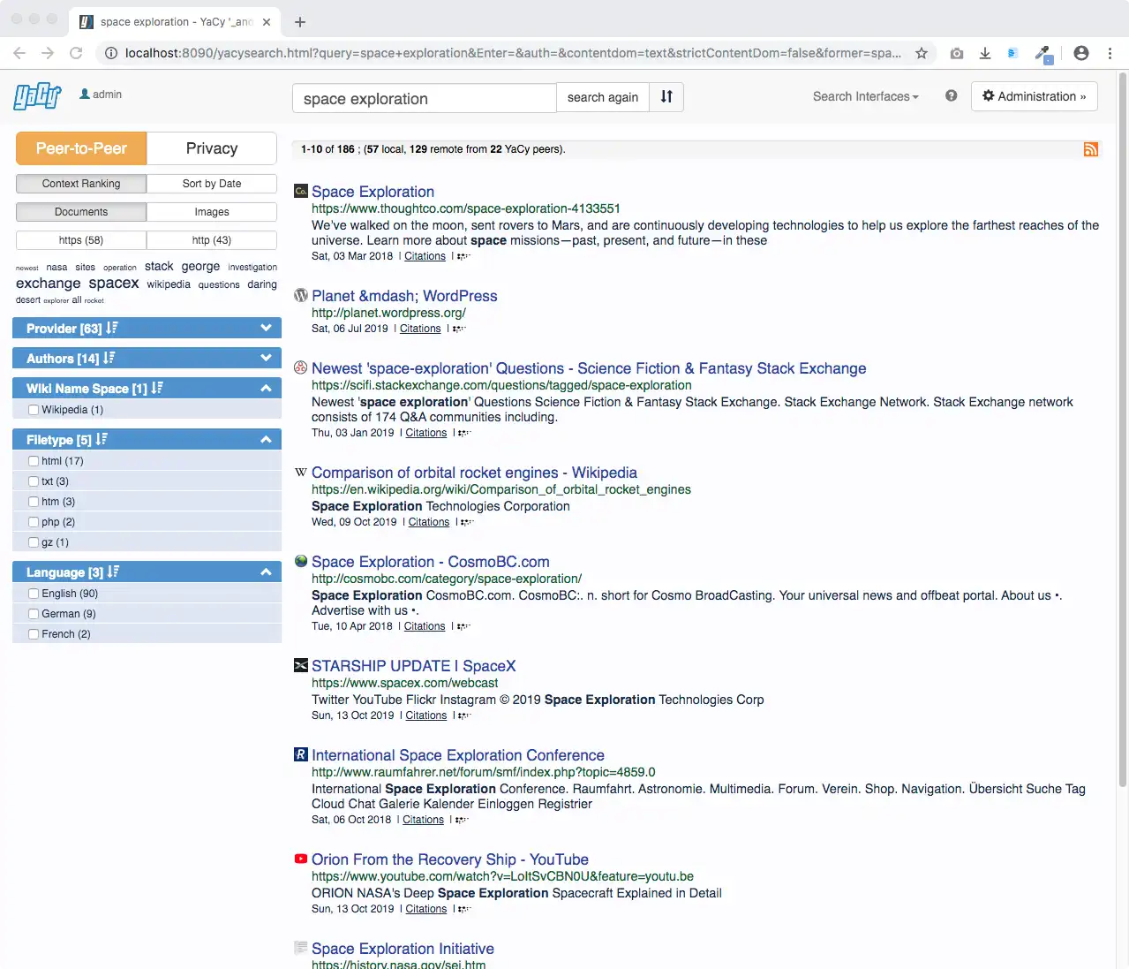This screenshot has height=969, width=1129.
Task: Check the German (9) language checkbox
Action: tap(34, 614)
